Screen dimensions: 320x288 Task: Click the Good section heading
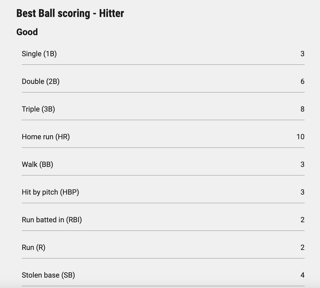27,32
